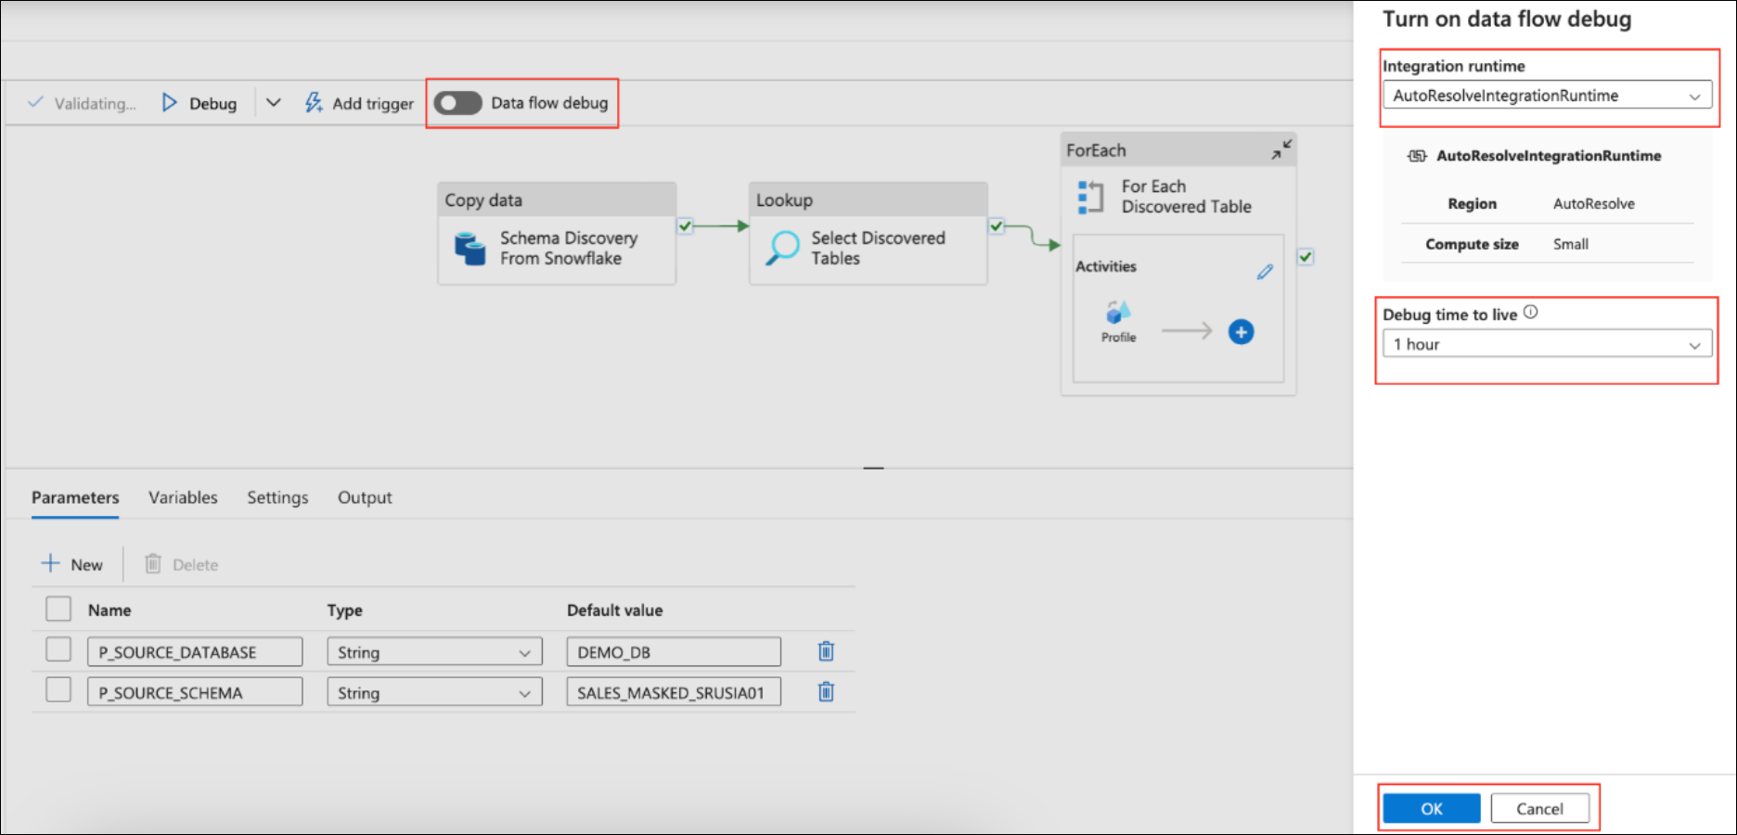Click OK to turn on debug
Viewport: 1737px width, 835px height.
[1431, 809]
